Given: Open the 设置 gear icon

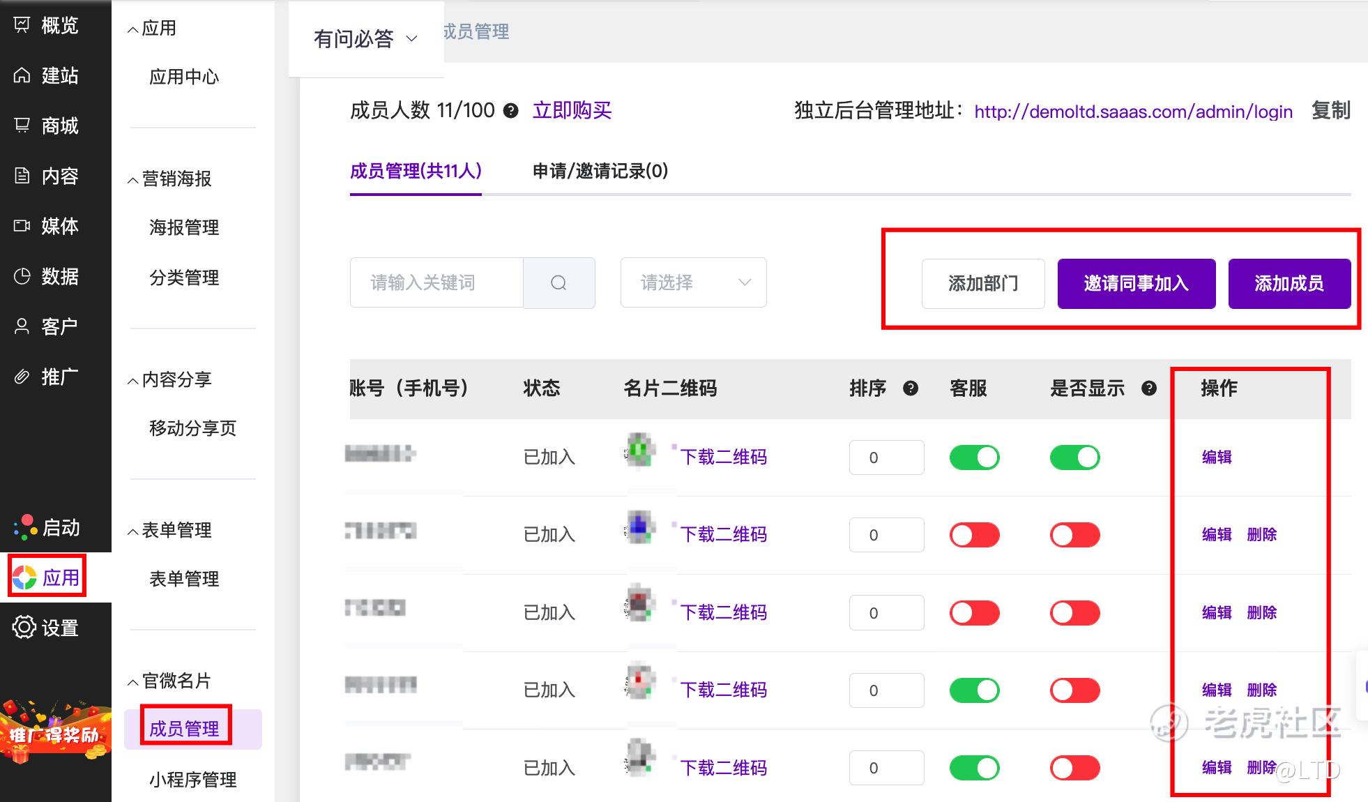Looking at the screenshot, I should (24, 627).
